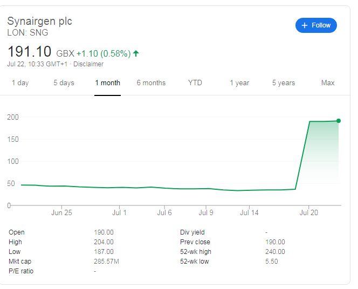Screen dimensions: 358x289
Task: Click the Jul 14 axis label
Action: [249, 213]
